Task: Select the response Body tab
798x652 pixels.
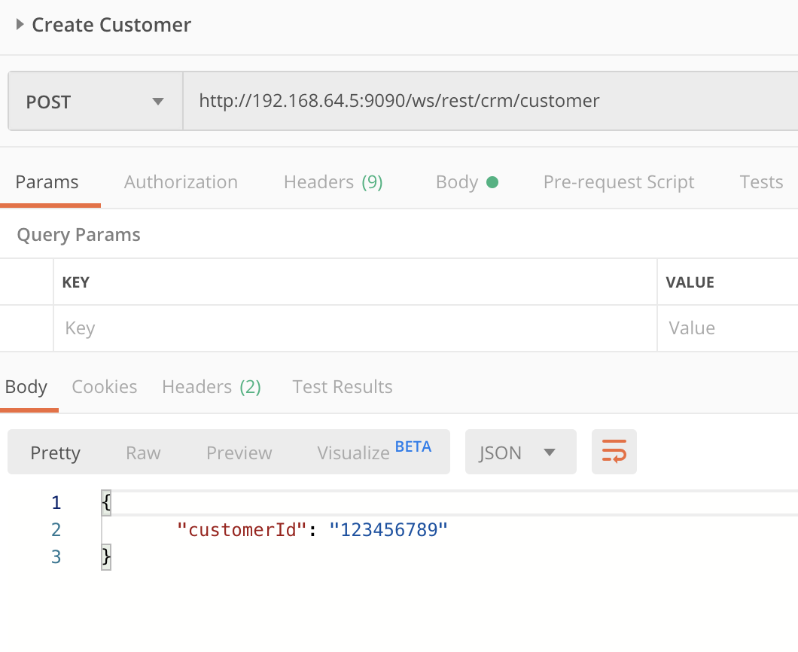Action: pos(26,387)
